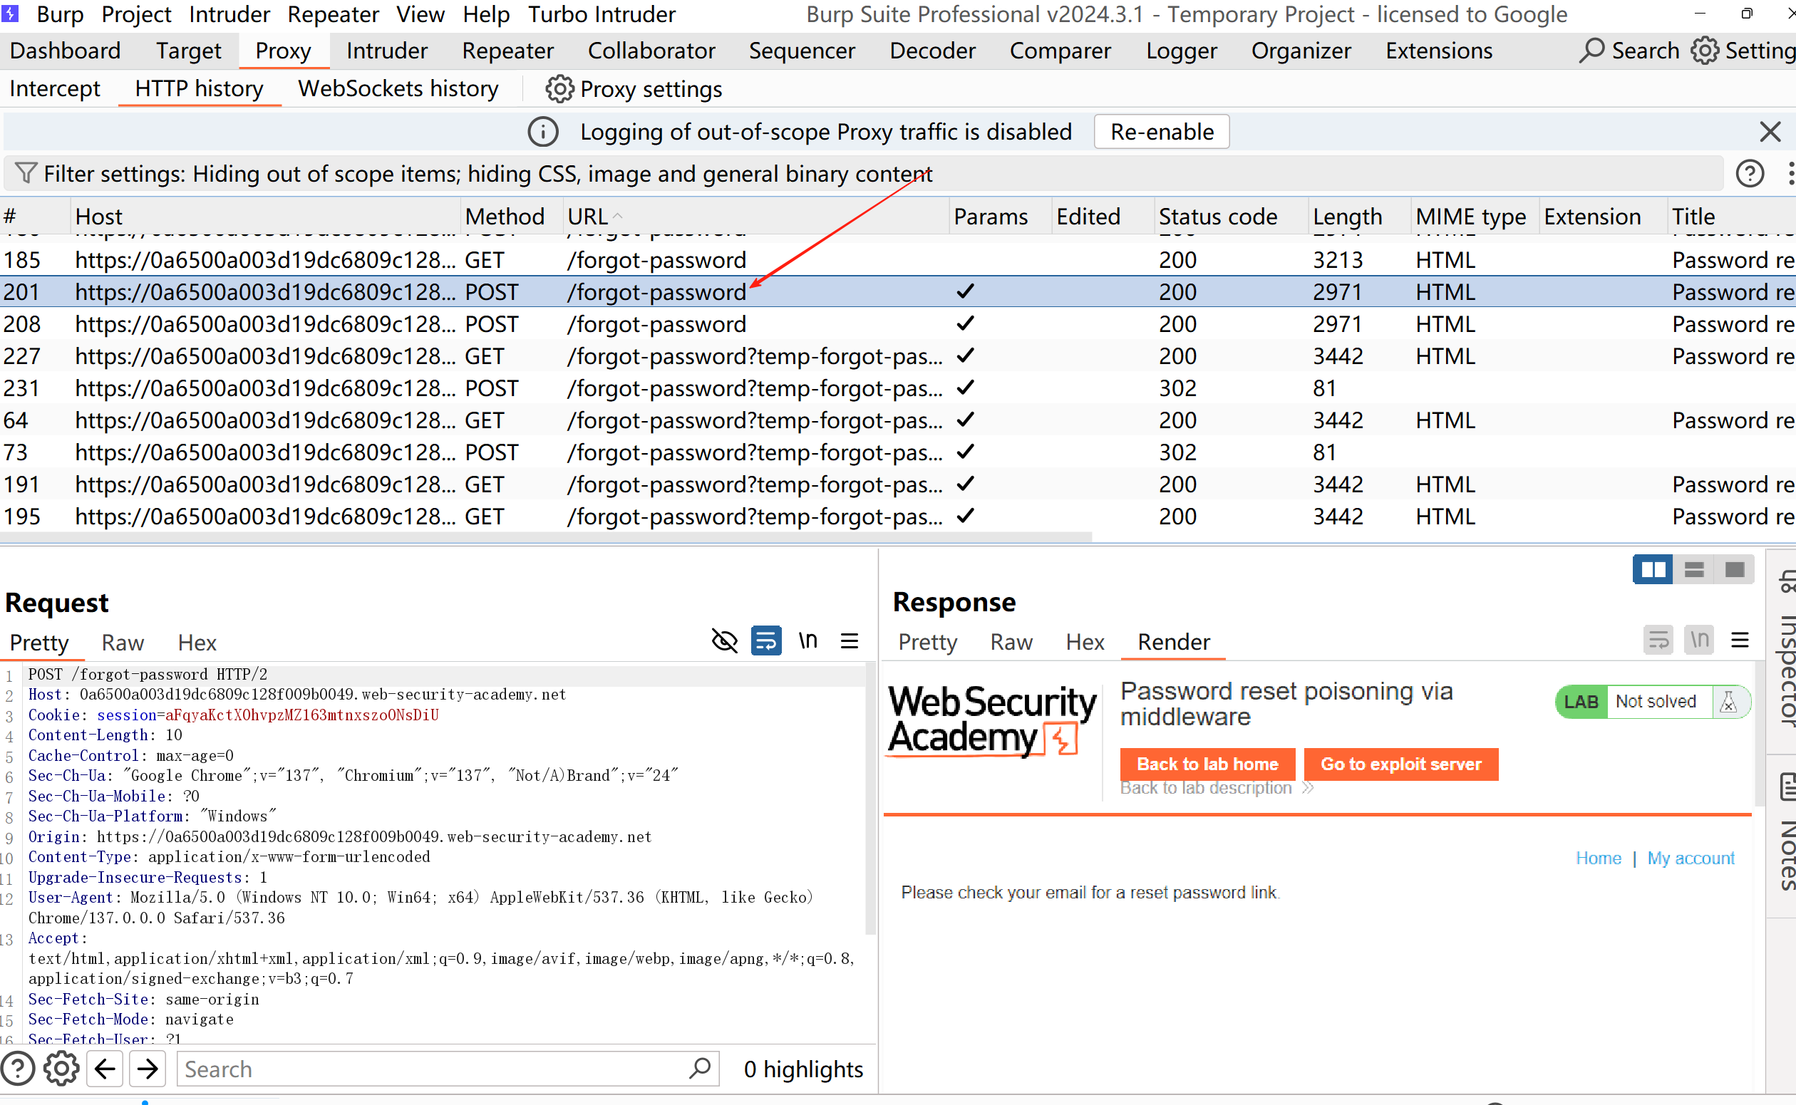Switch to the Repeater tab
Screen dimensions: 1796x1105
(507, 51)
